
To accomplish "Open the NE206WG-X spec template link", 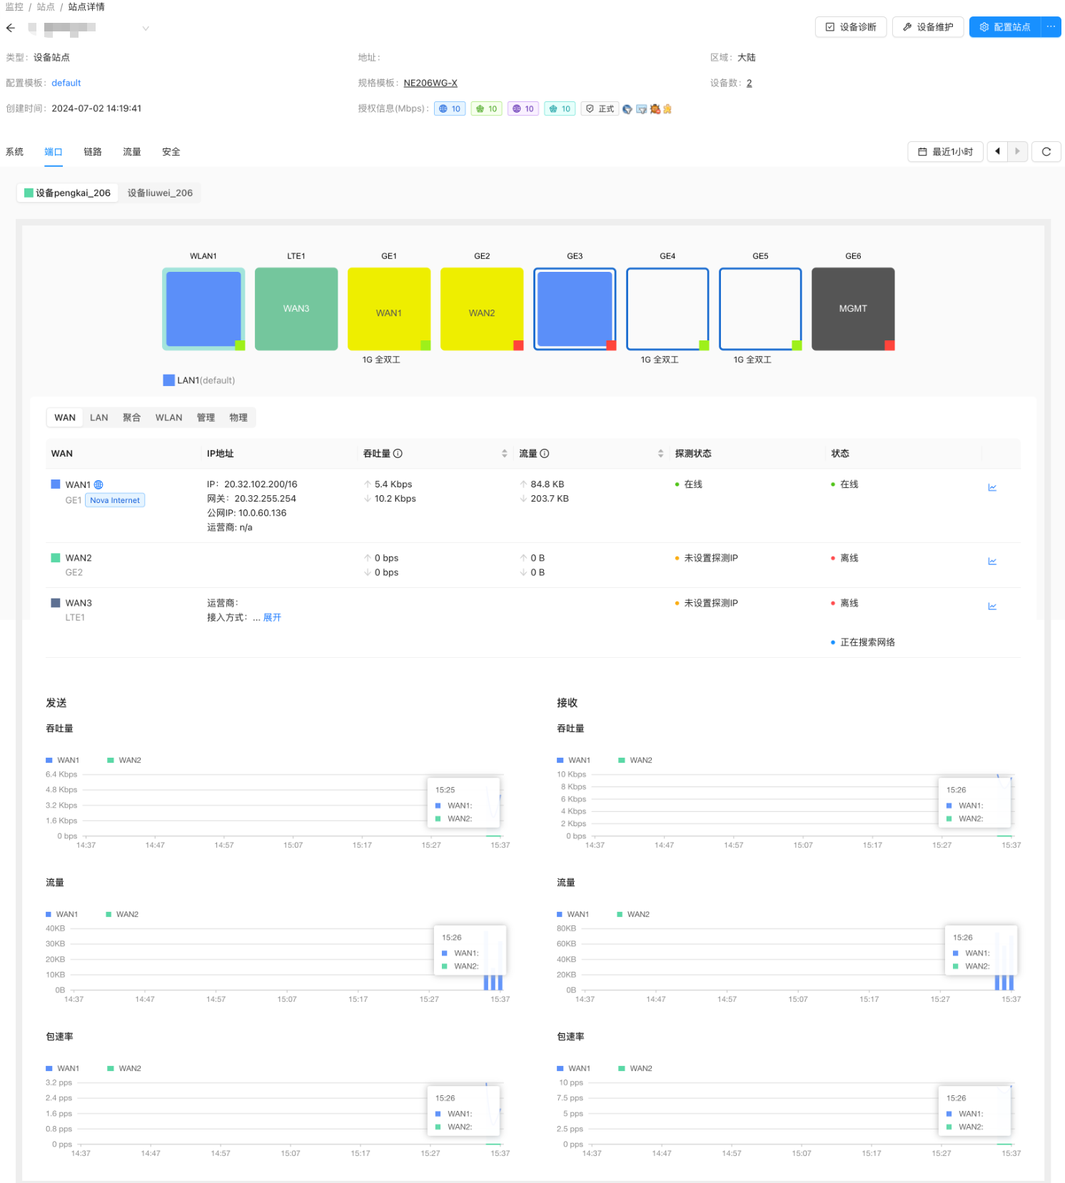I will pos(430,83).
